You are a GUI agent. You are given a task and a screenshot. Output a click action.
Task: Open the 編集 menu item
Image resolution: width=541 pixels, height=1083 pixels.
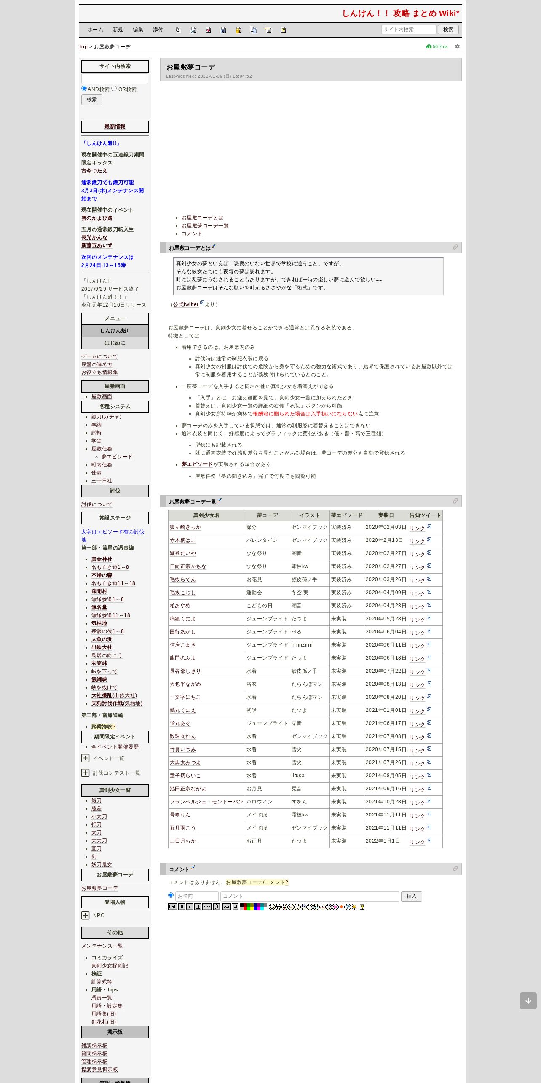point(138,30)
